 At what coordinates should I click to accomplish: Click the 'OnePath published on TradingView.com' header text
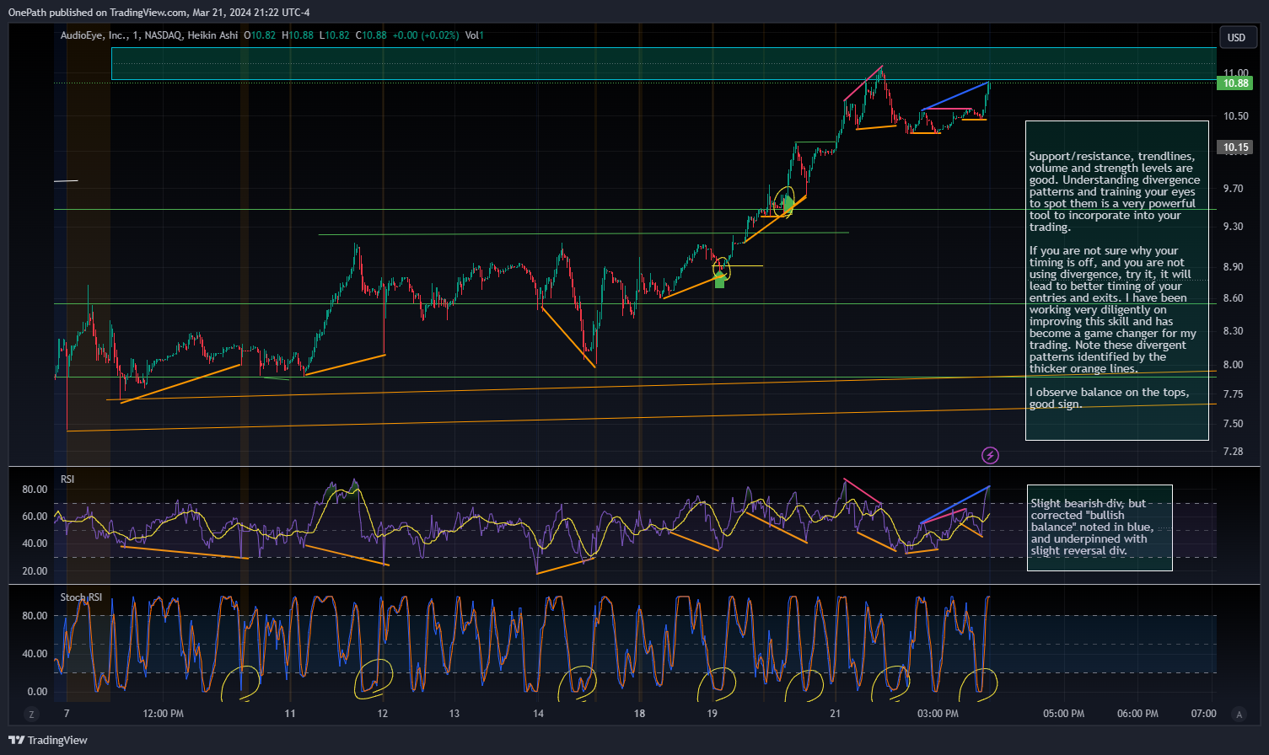[99, 13]
